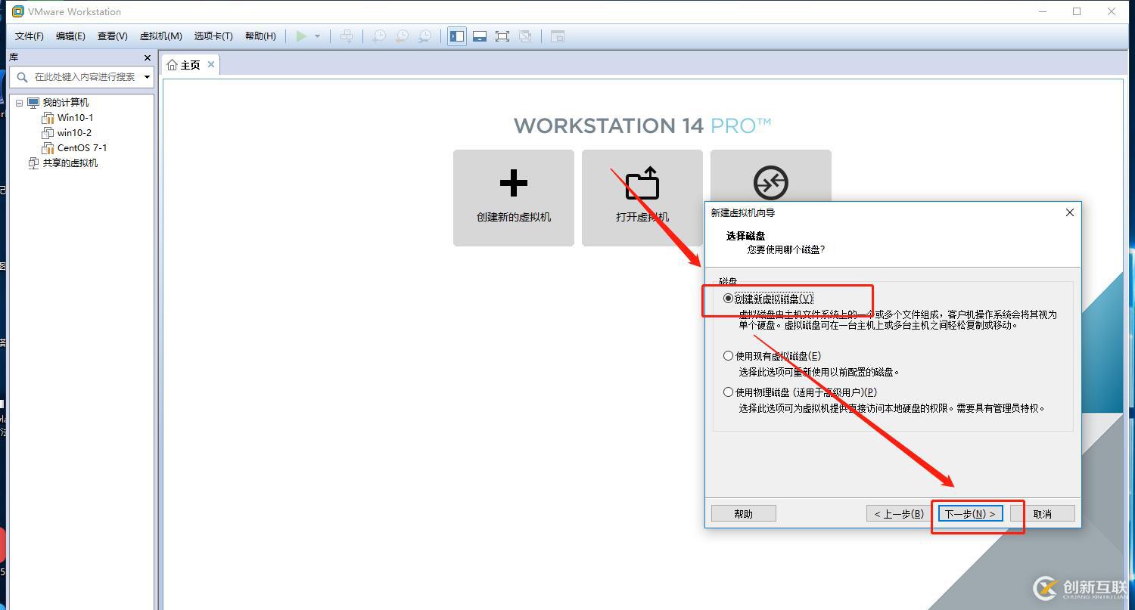Click the connect remote server circle icon

[x=770, y=183]
